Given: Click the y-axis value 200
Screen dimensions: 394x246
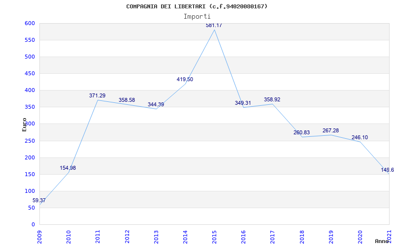Looking at the screenshot, I should click(30, 157).
